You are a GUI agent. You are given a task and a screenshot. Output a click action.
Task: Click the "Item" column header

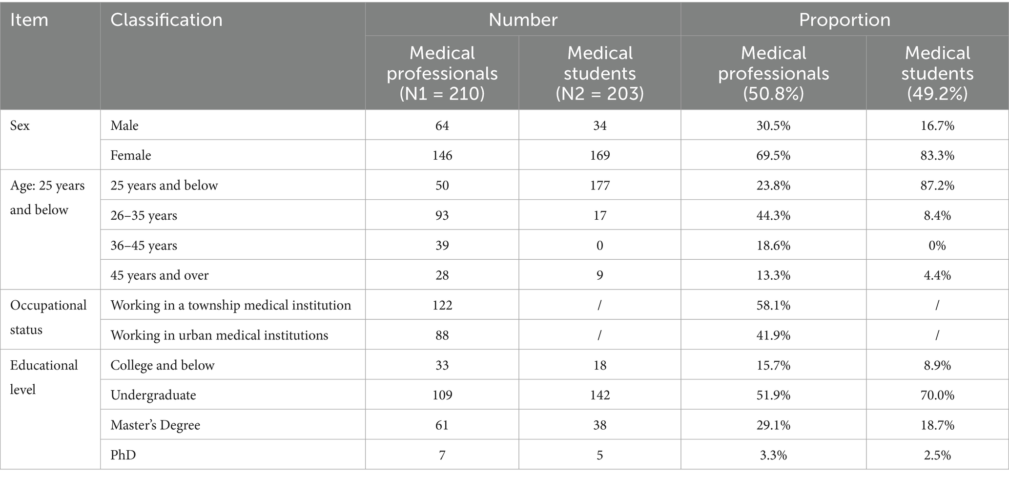pyautogui.click(x=29, y=20)
